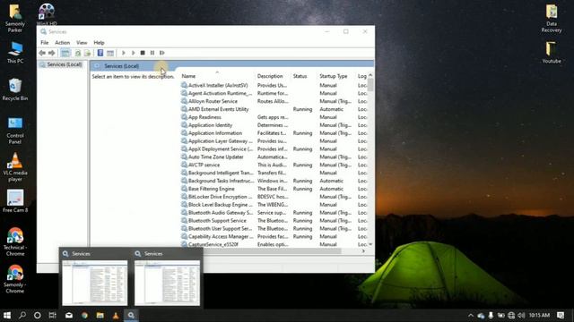
Task: Launch Chrome from the taskbar
Action: click(x=84, y=315)
